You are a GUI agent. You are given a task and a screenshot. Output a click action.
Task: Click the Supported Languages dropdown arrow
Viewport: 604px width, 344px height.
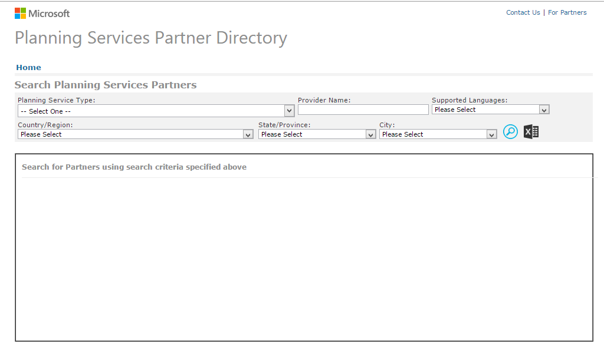(x=544, y=110)
